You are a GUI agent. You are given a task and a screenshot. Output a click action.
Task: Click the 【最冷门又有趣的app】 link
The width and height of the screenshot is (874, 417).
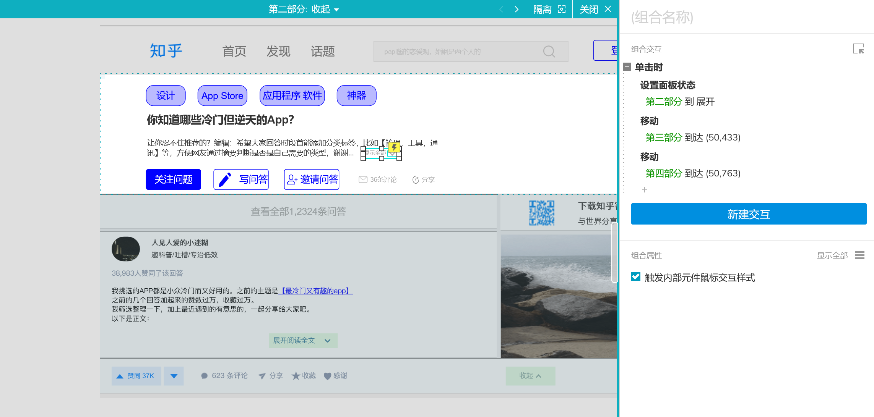click(315, 291)
